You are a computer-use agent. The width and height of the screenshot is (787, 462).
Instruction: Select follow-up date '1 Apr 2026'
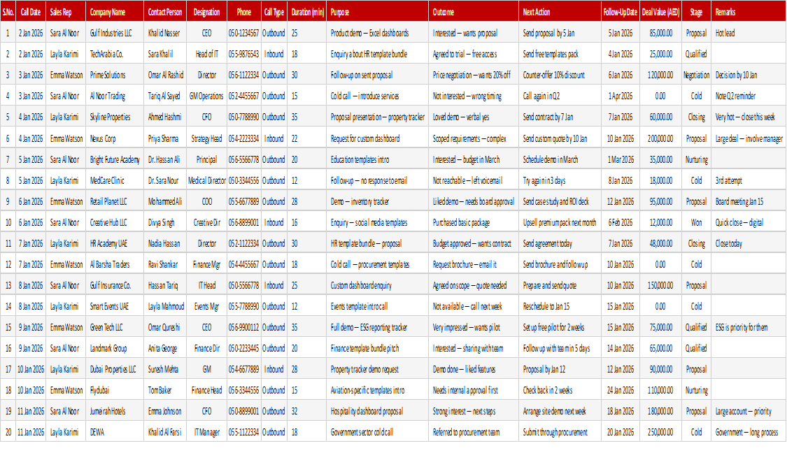click(x=621, y=96)
